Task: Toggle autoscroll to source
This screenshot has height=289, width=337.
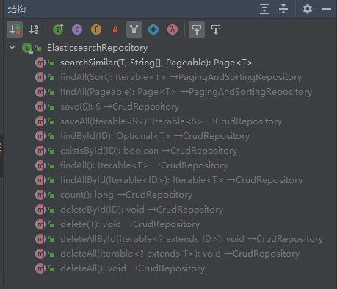Action: pyautogui.click(x=197, y=29)
